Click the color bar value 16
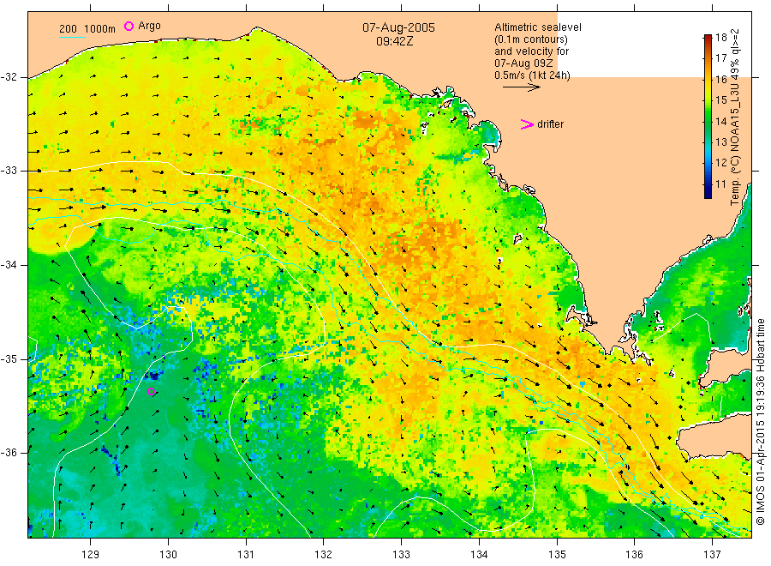771x566 pixels. pos(720,79)
